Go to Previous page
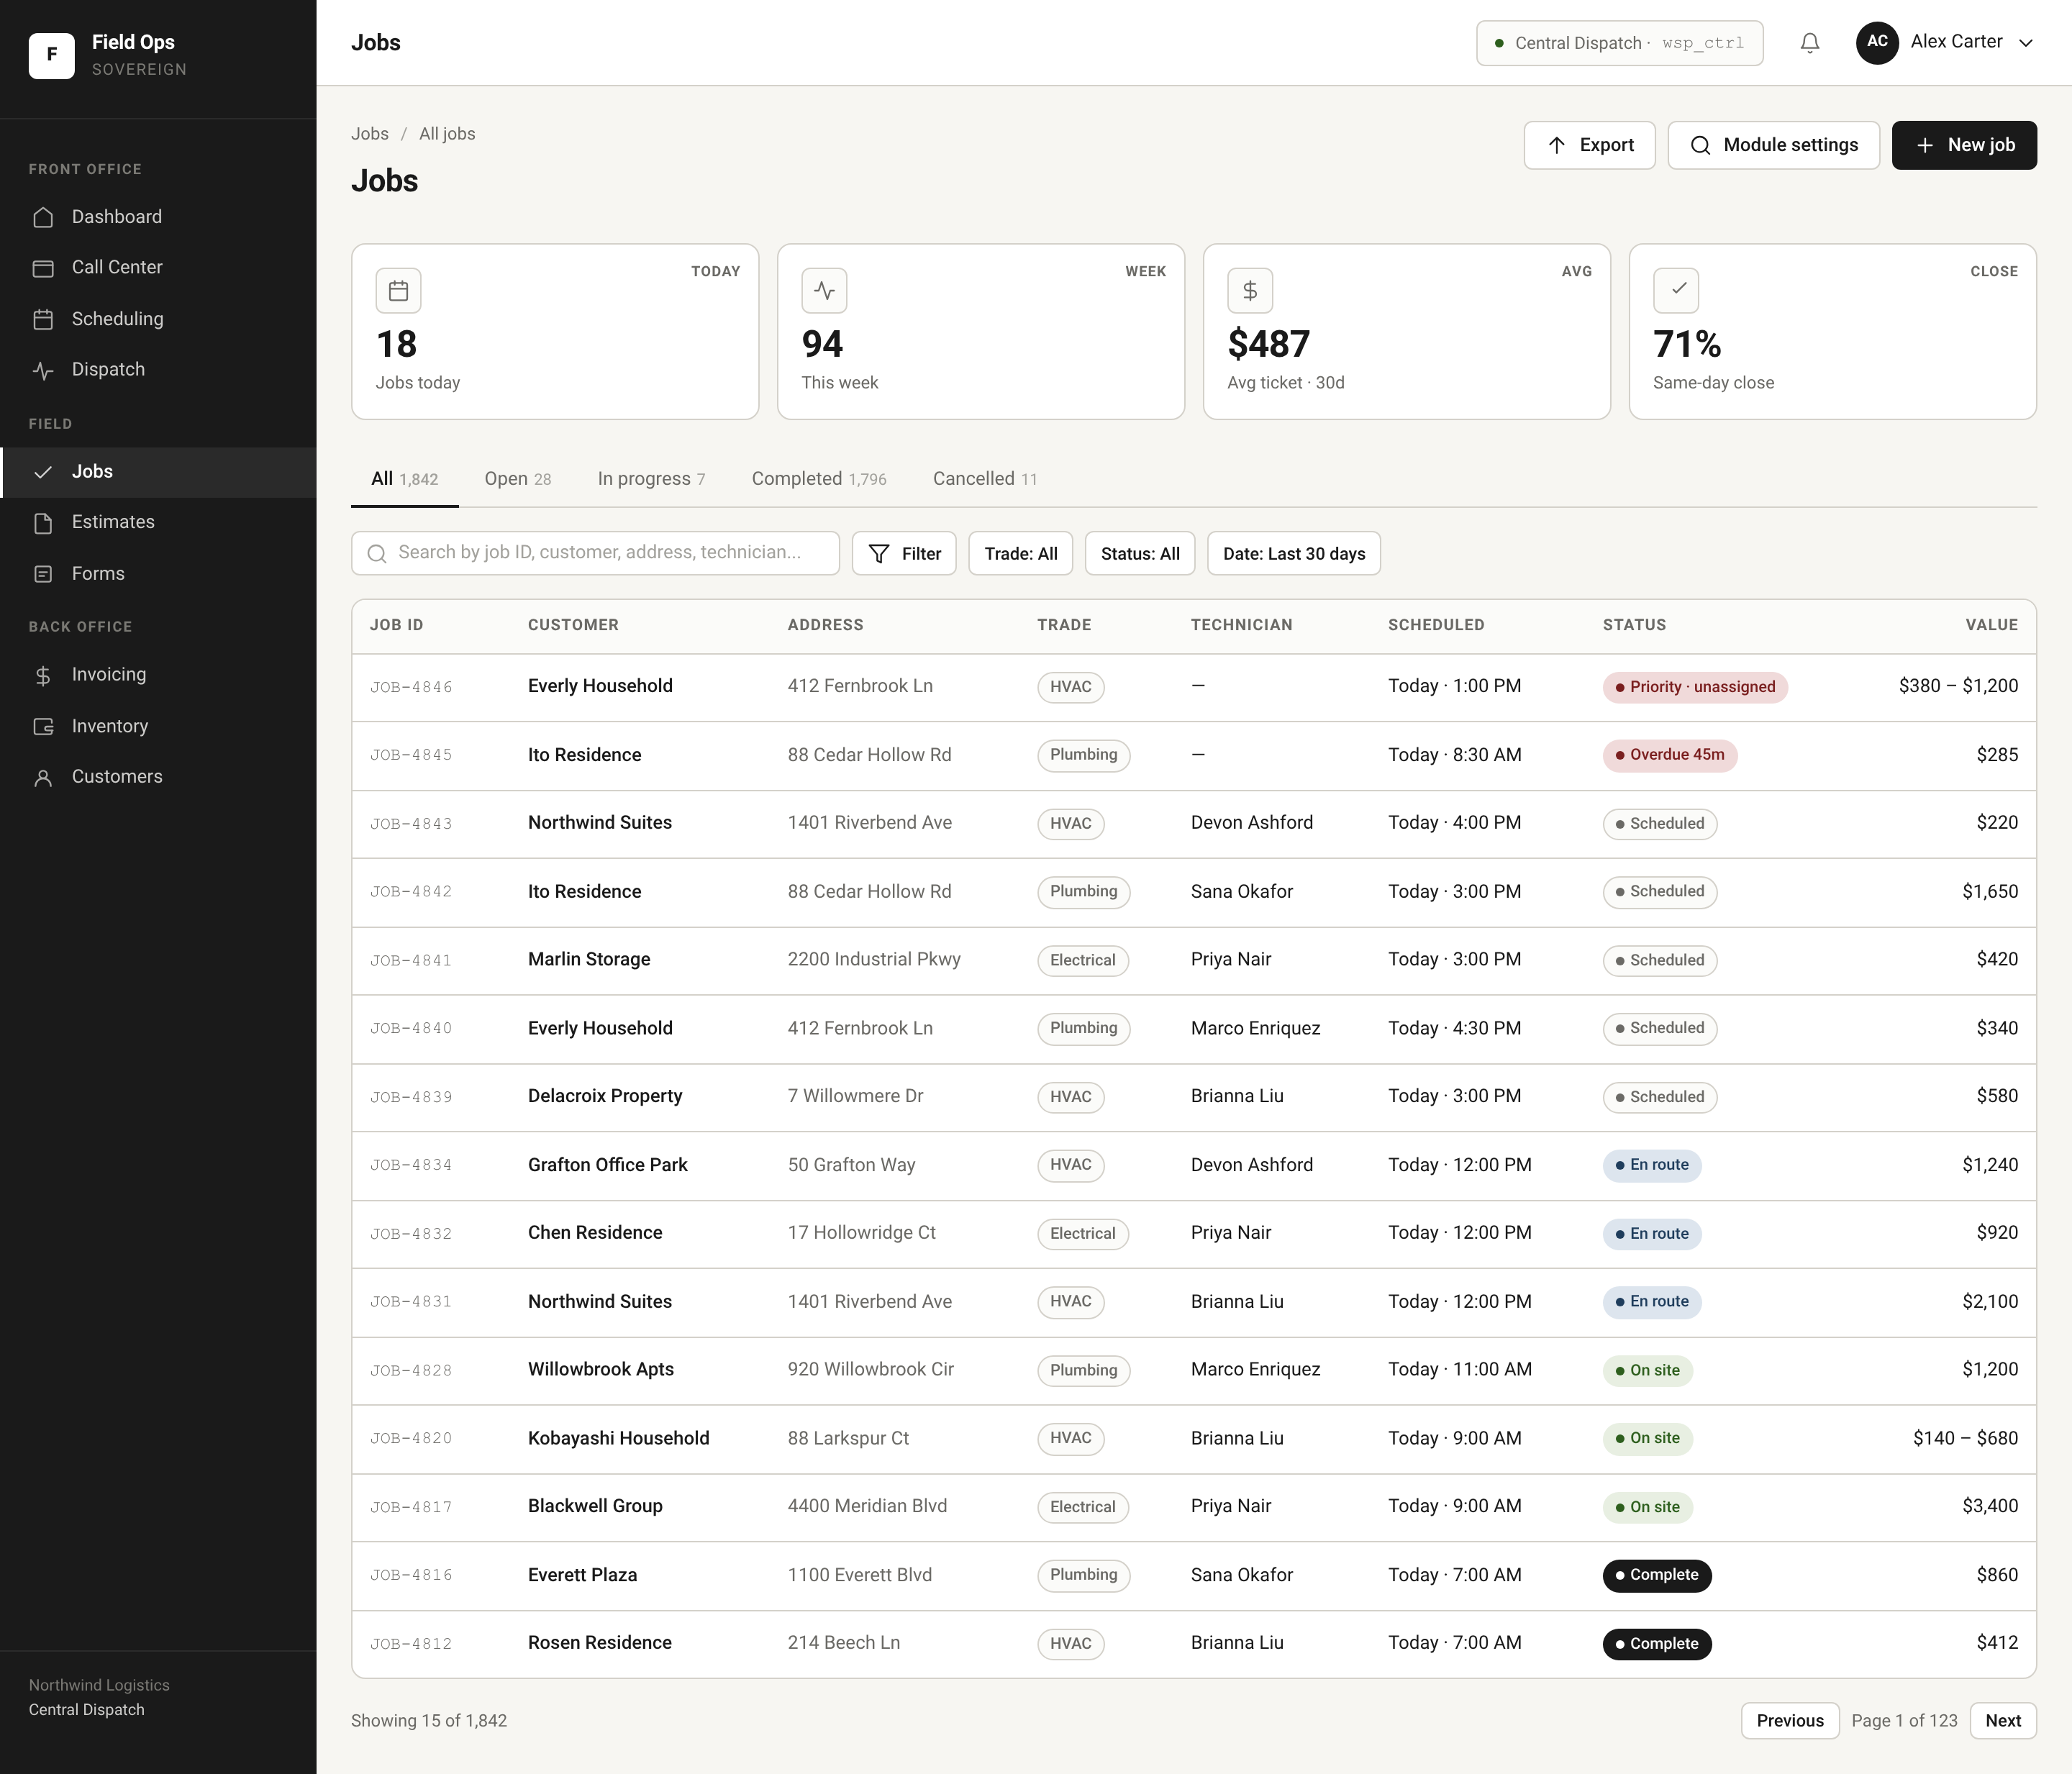The image size is (2072, 1774). coord(1789,1721)
